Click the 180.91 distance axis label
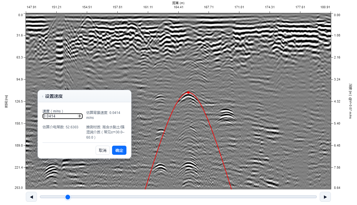The height and width of the screenshot is (205, 357). click(325, 7)
